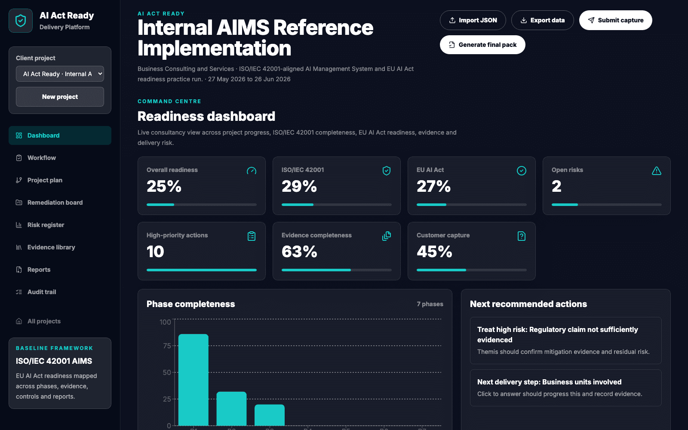Open the Risk register page

[x=60, y=225]
